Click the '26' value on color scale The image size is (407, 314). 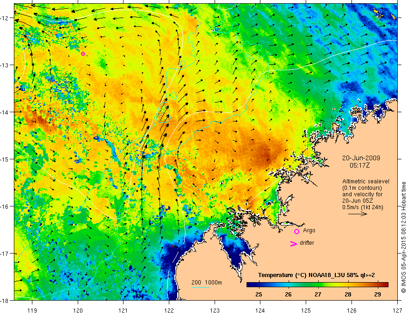(x=288, y=294)
